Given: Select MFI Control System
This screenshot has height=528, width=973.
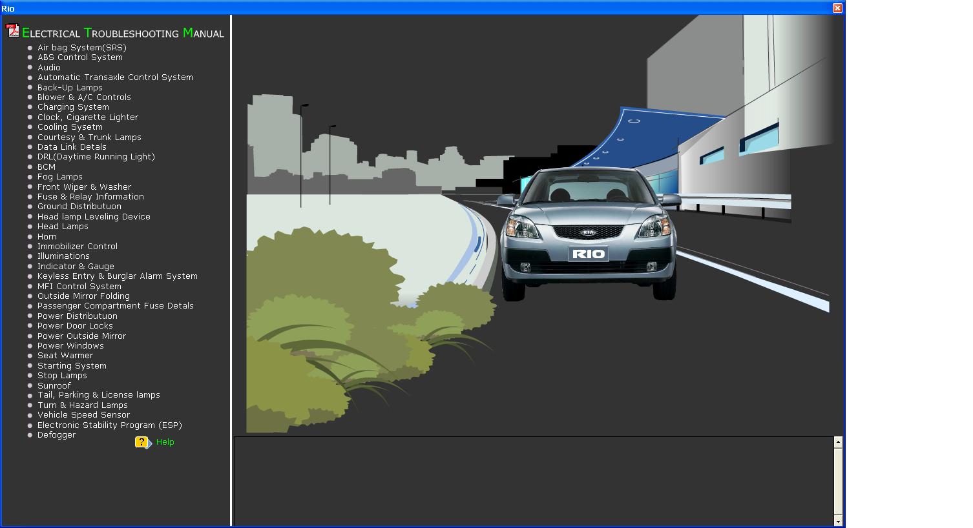Looking at the screenshot, I should [x=79, y=287].
